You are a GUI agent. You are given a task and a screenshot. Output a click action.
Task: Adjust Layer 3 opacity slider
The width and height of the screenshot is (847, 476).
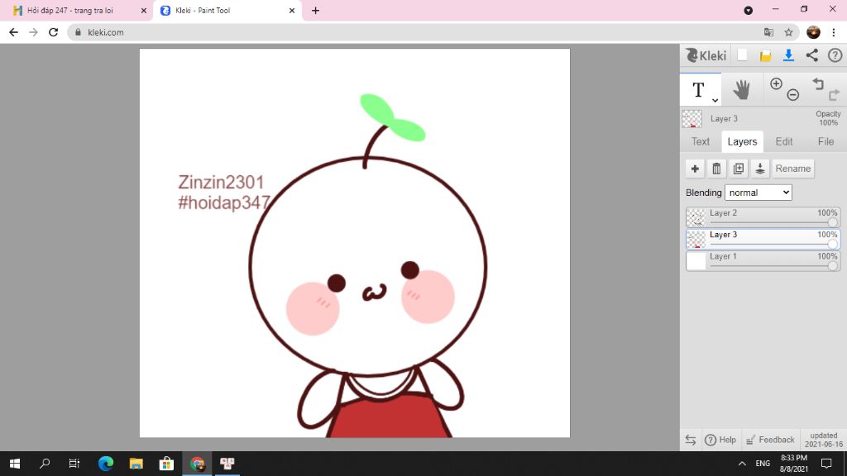pyautogui.click(x=832, y=244)
